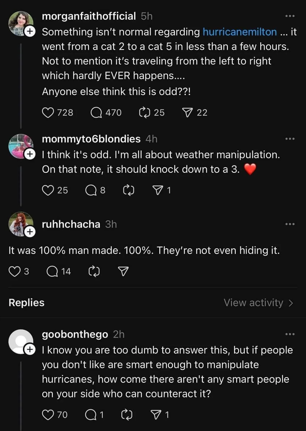Viewport: 306px width, 431px height.
Task: Tap the heart emoji in mommyto6blondies' reply
Action: [251, 169]
